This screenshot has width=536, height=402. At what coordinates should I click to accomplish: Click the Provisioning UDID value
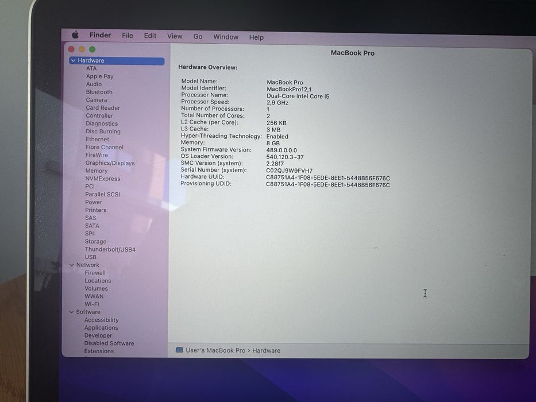[x=328, y=185]
